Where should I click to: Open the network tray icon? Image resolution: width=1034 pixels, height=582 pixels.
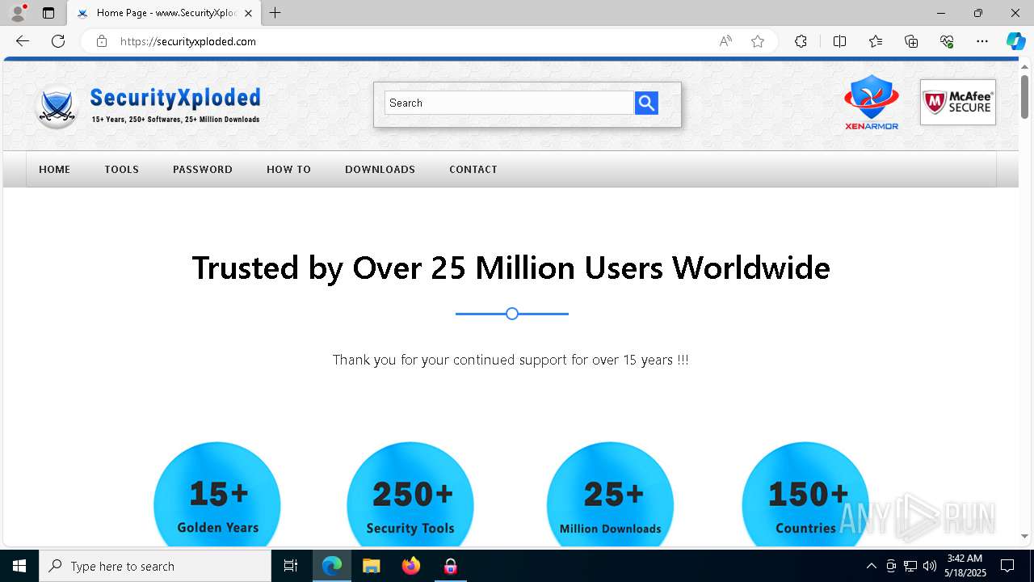[x=910, y=566]
